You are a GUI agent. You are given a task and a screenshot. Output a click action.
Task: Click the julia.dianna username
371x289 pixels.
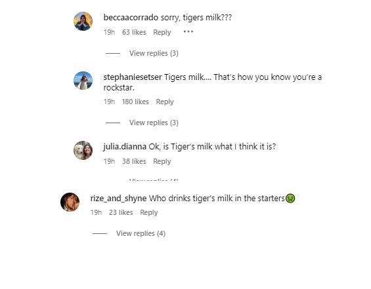click(125, 147)
